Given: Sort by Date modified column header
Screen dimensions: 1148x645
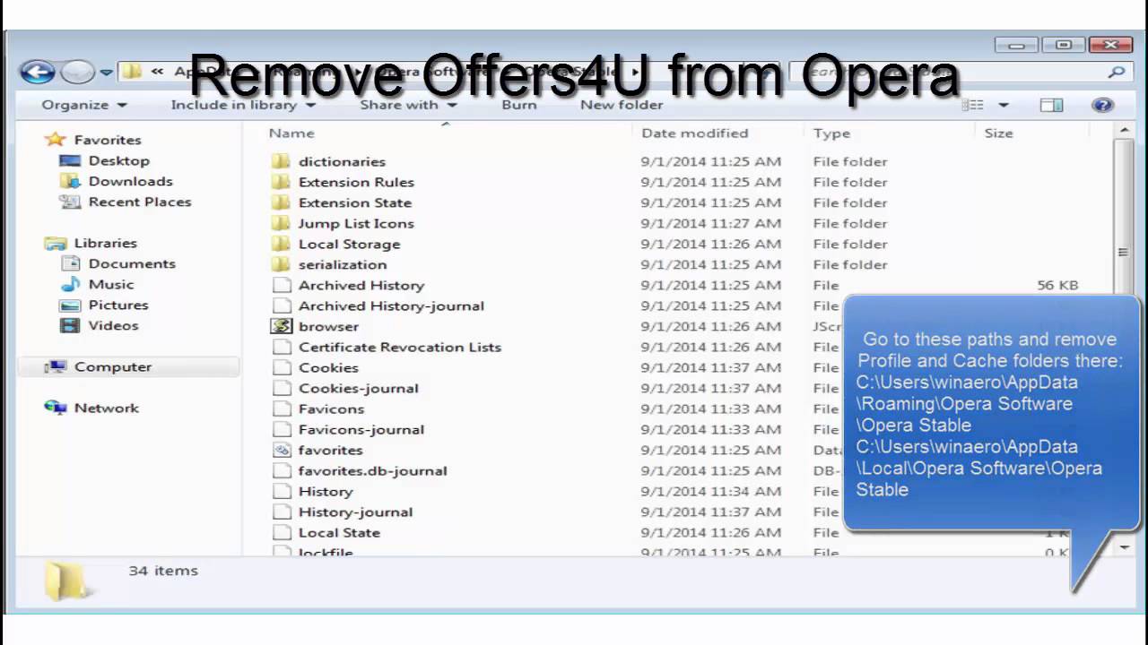Looking at the screenshot, I should point(694,133).
